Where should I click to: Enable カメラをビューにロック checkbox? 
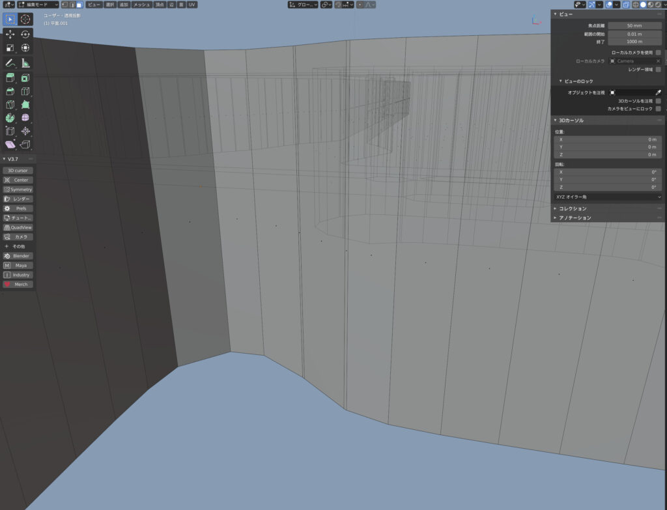click(659, 109)
